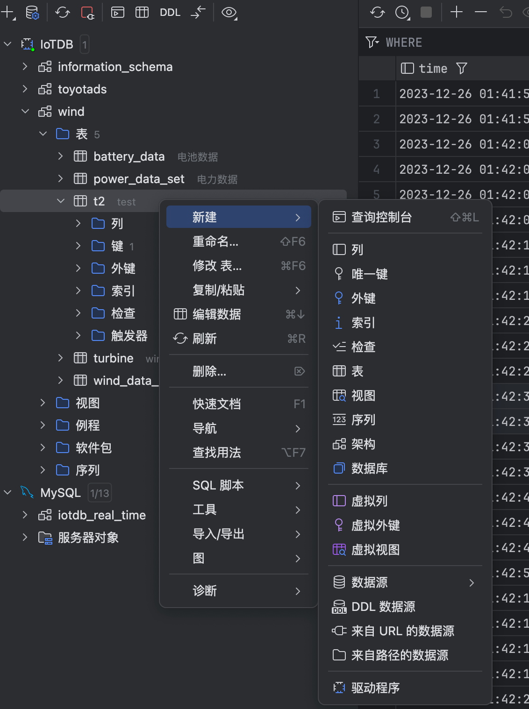Click the disconnect data source icon
529x709 pixels.
tap(87, 13)
